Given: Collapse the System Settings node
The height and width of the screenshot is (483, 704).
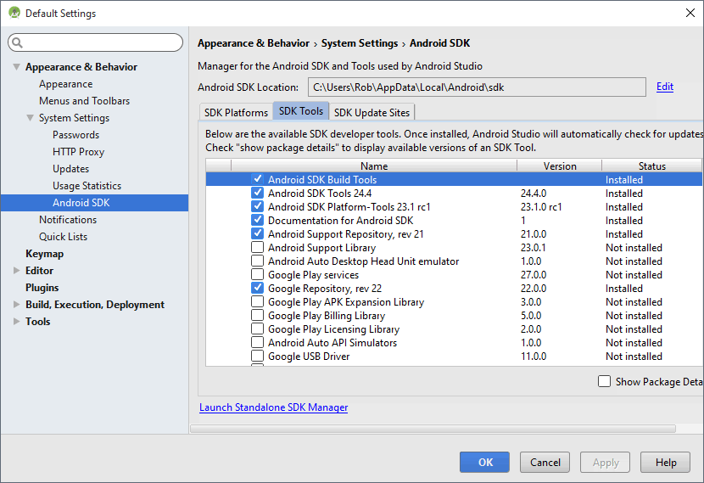Looking at the screenshot, I should pyautogui.click(x=30, y=118).
